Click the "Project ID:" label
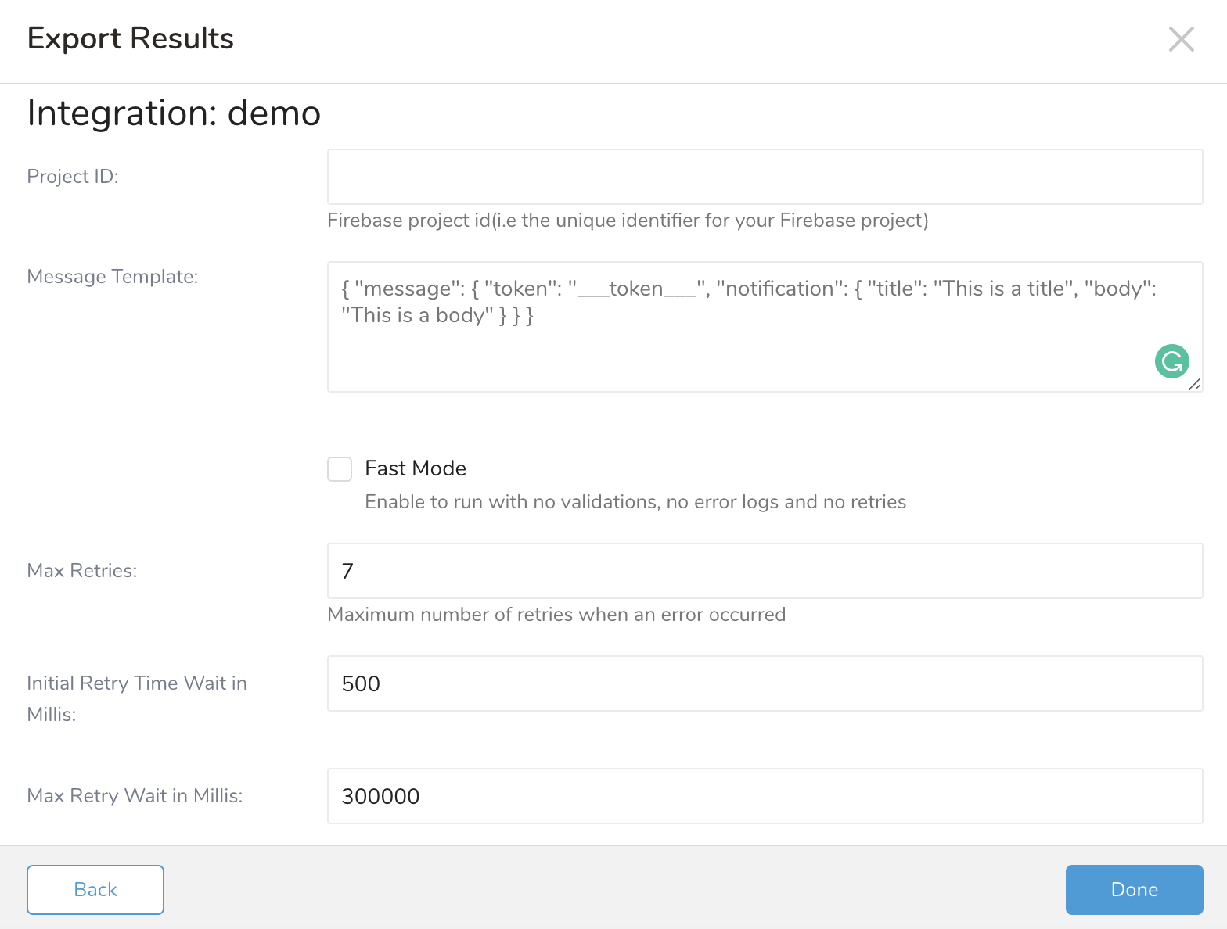 pos(73,177)
